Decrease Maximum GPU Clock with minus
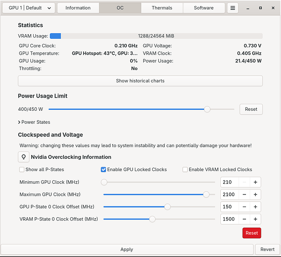 click(x=244, y=194)
